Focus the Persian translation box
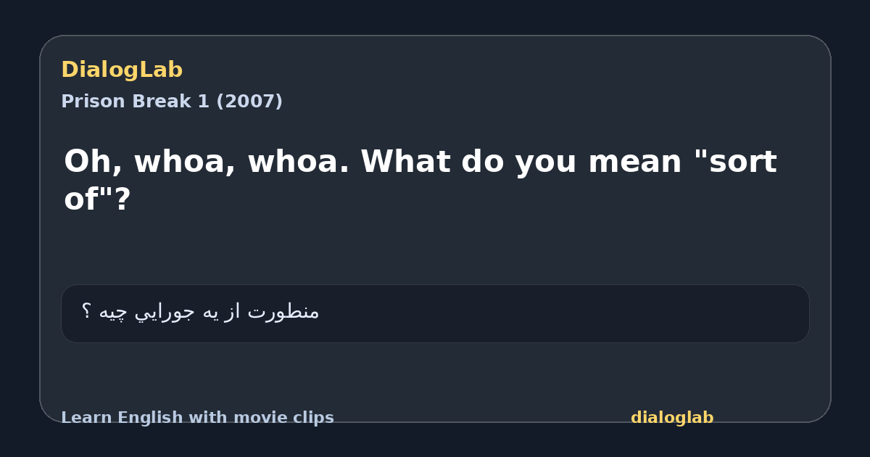The image size is (870, 457). (435, 313)
